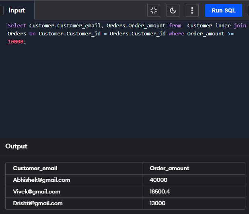Toggle dark mode moon icon

[x=173, y=10]
